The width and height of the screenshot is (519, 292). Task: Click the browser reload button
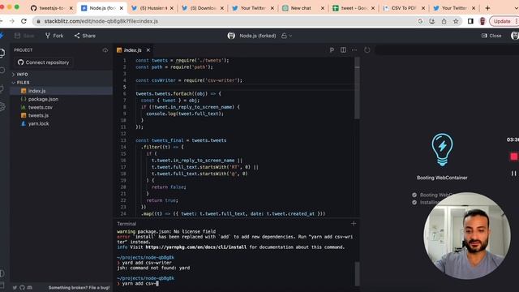click(x=24, y=21)
